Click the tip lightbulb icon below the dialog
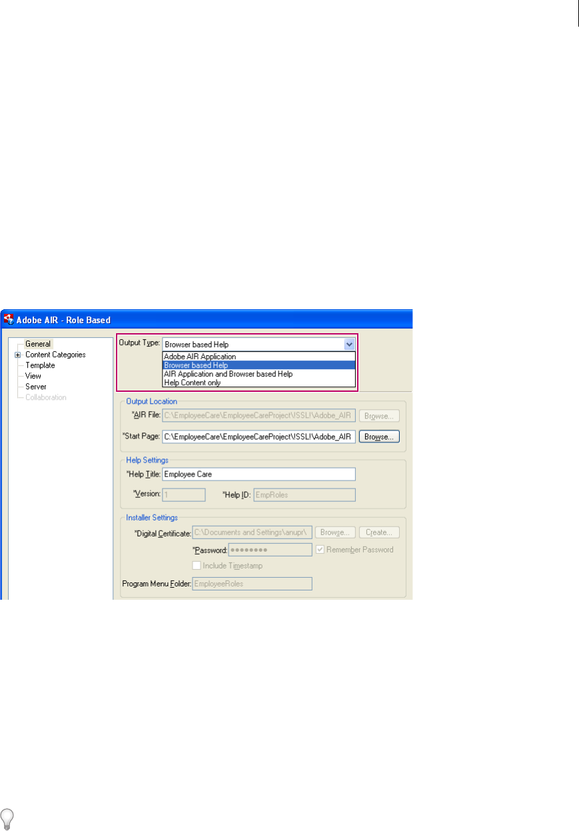The image size is (579, 831). (x=8, y=818)
